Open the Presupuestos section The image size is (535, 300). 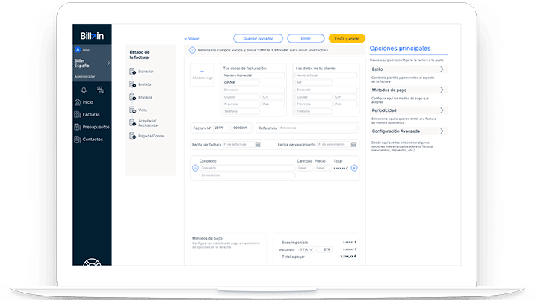92,127
